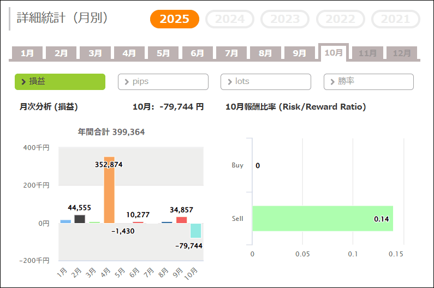This screenshot has height=288, width=434.
Task: Select the green 損益 metric button
Action: point(60,82)
